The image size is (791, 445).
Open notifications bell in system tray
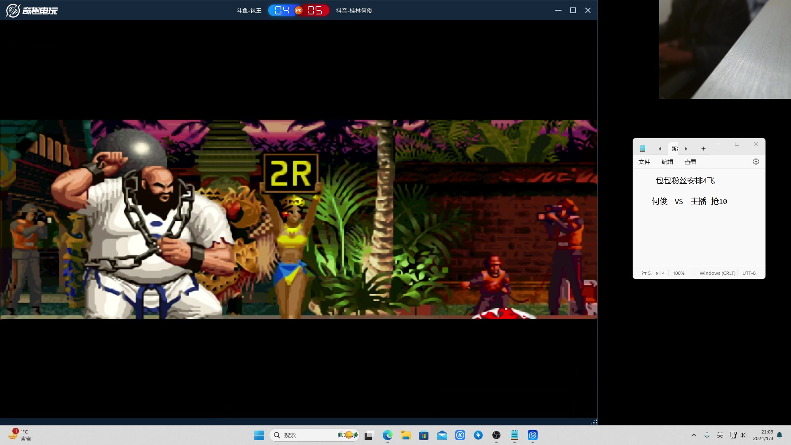click(x=779, y=435)
